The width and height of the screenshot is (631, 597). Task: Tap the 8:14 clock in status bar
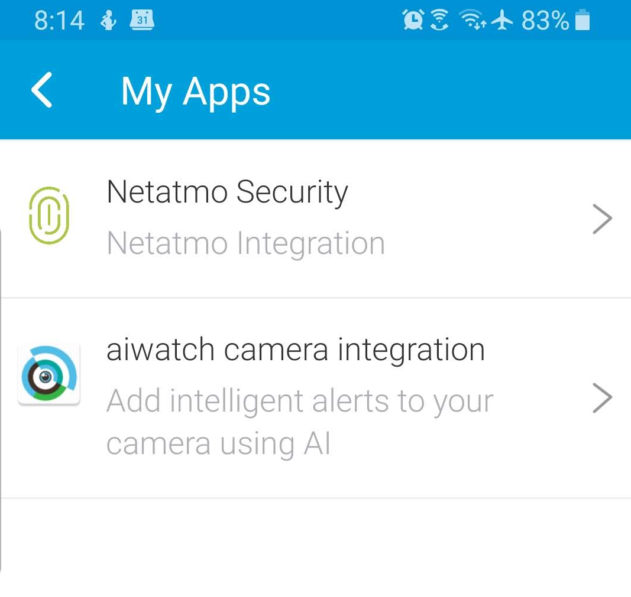point(59,21)
